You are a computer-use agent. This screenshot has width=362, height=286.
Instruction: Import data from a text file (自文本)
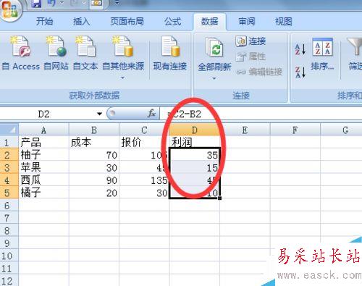tap(85, 54)
